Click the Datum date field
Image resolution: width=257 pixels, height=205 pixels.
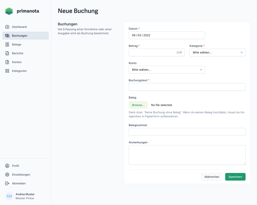[x=167, y=35]
